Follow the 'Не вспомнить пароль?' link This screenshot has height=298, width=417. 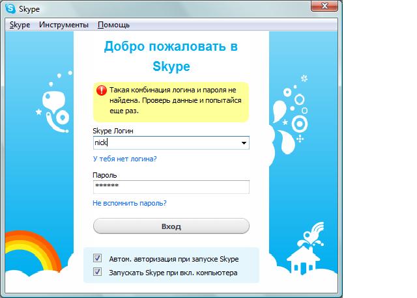point(130,203)
